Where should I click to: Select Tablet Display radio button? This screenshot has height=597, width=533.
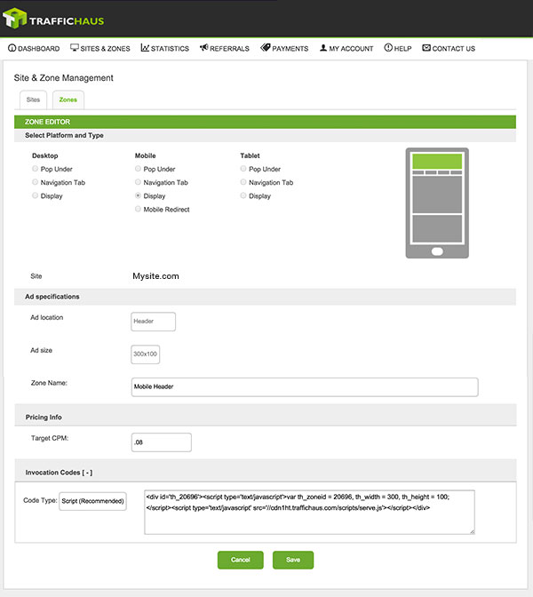243,195
